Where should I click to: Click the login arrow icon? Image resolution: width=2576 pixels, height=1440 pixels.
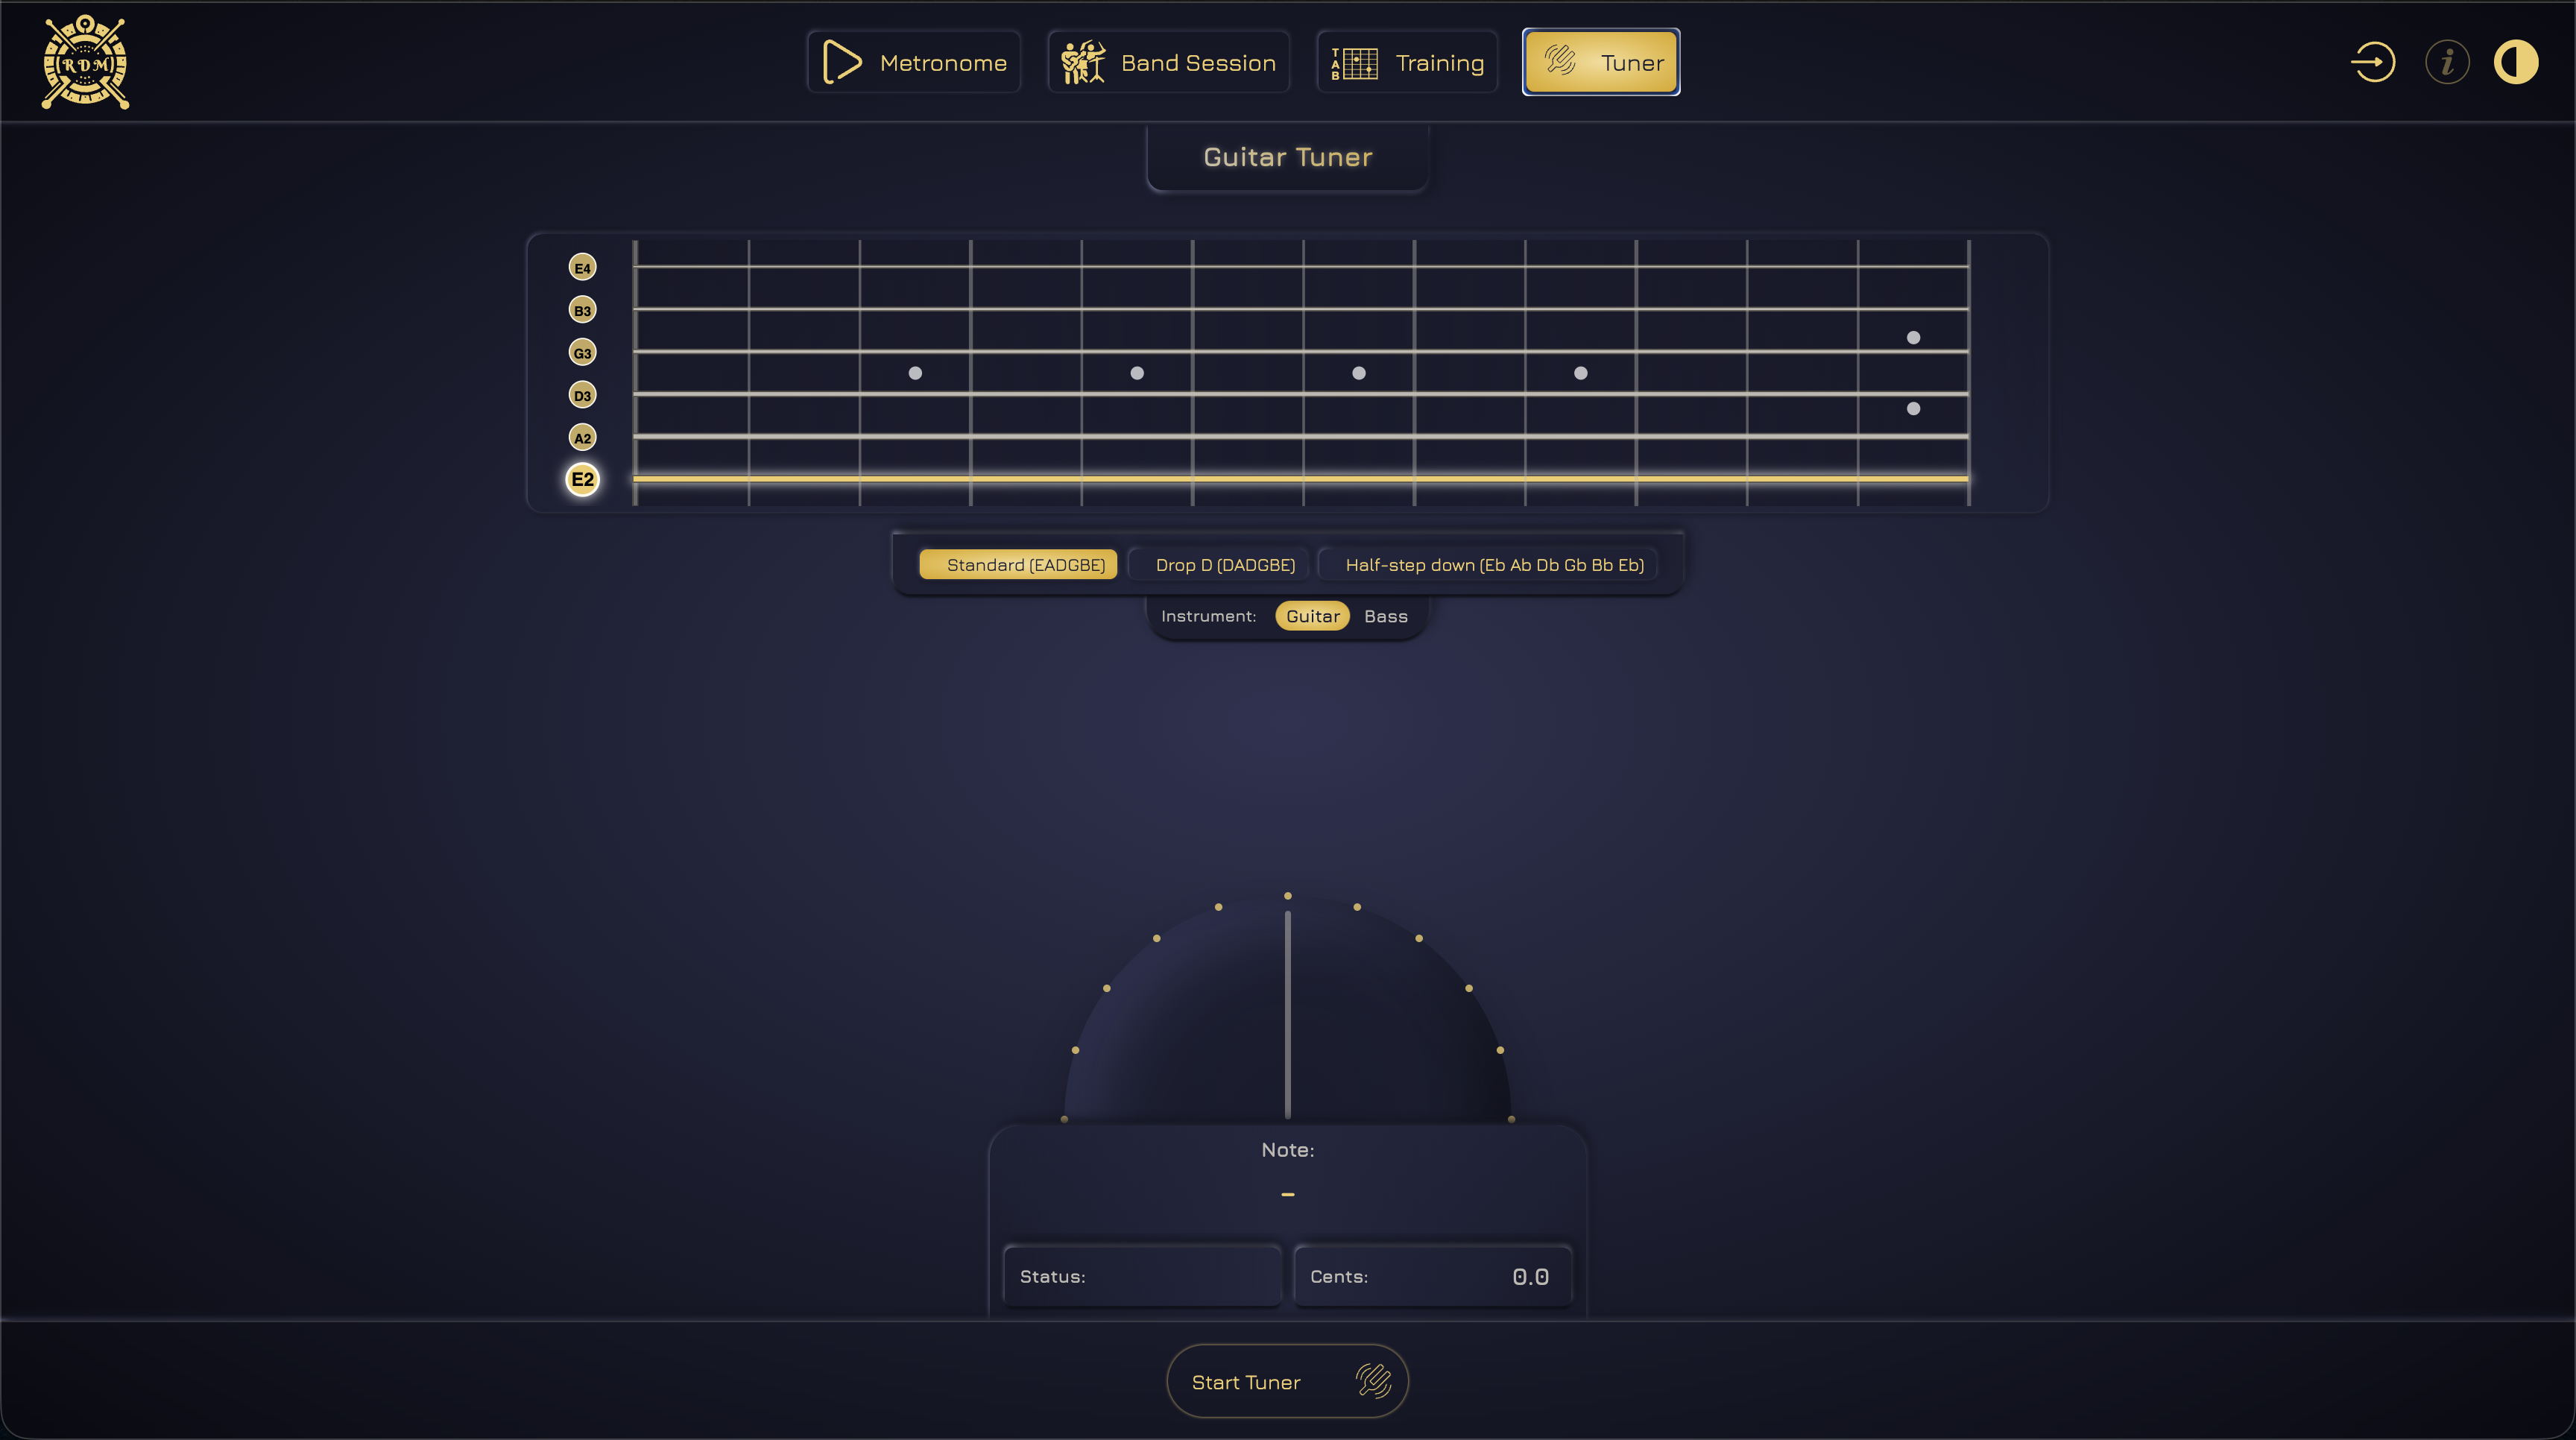pos(2372,62)
